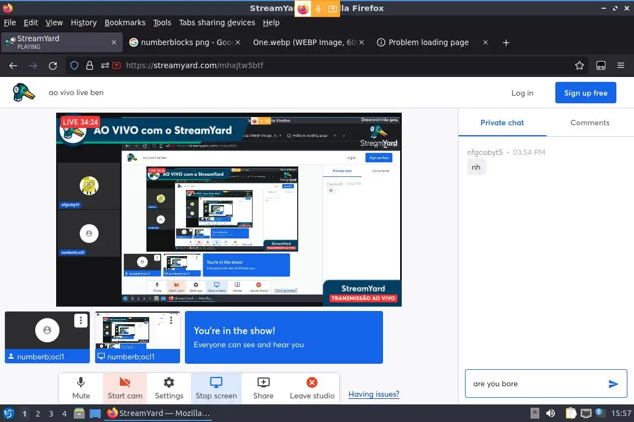Click Start cam to enable the camera
634x422 pixels.
pyautogui.click(x=125, y=388)
